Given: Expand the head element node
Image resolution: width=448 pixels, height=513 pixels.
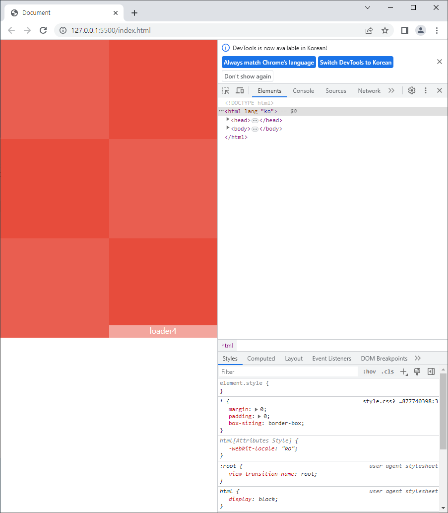Looking at the screenshot, I should [228, 120].
